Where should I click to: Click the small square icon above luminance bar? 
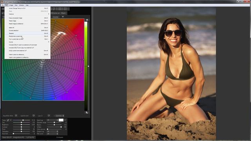(87, 20)
